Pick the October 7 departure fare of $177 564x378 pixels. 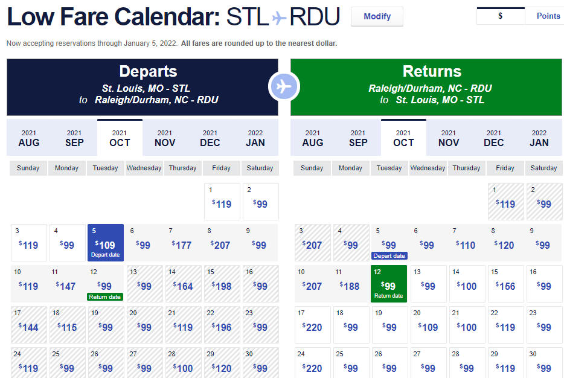182,243
